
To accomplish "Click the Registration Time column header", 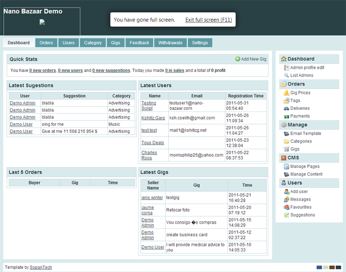I will (x=246, y=96).
